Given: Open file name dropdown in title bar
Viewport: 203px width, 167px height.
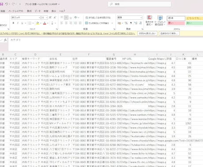Looking at the screenshot, I should click(x=59, y=4).
